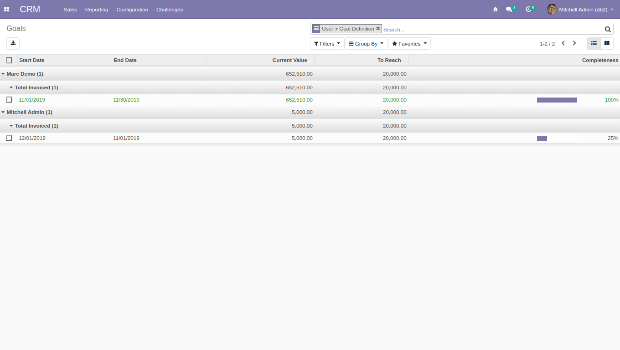Click the 11/01/2019 start date cell
This screenshot has height=350, width=620.
point(32,100)
